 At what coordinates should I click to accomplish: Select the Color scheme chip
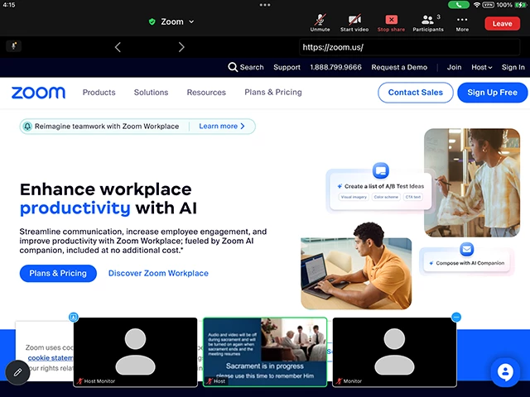click(x=386, y=197)
